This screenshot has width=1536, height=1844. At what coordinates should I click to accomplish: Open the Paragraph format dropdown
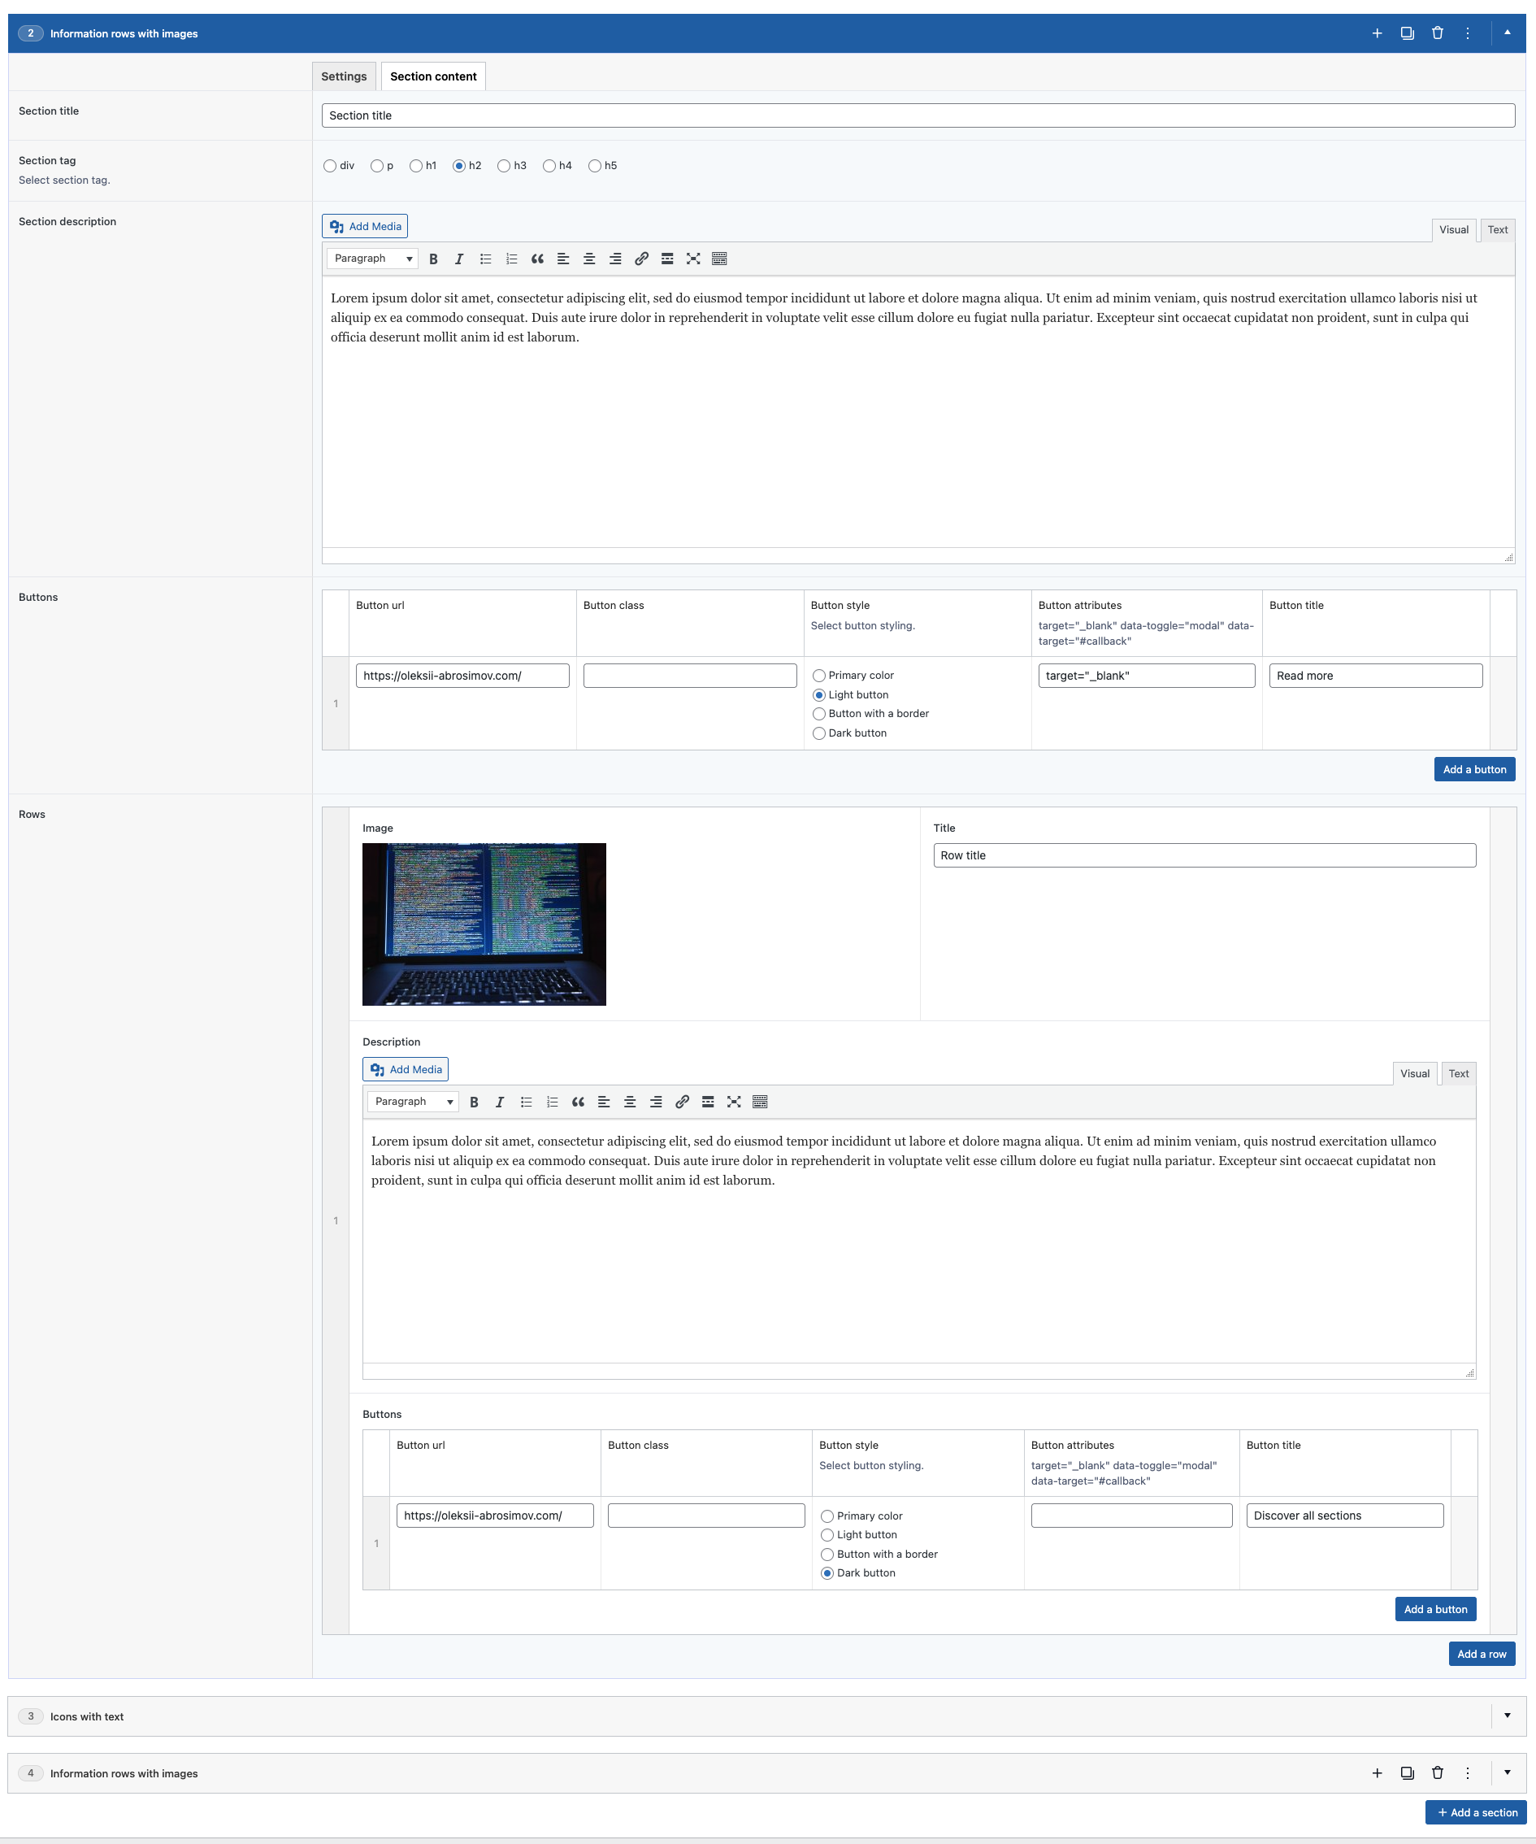[371, 259]
